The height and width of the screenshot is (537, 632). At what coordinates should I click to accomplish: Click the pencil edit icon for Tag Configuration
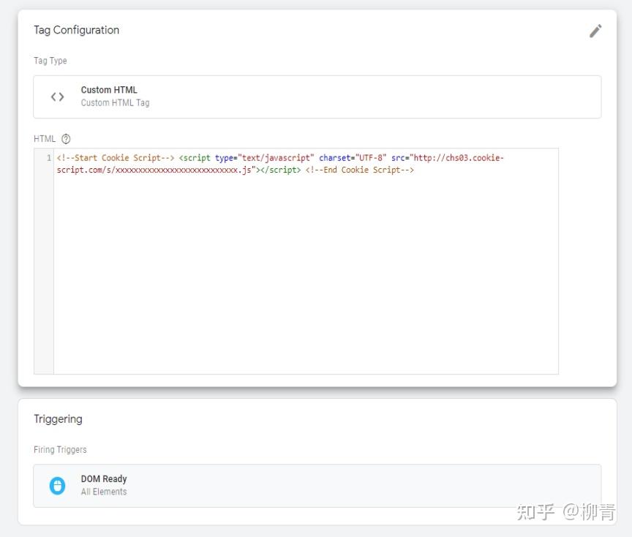(595, 31)
